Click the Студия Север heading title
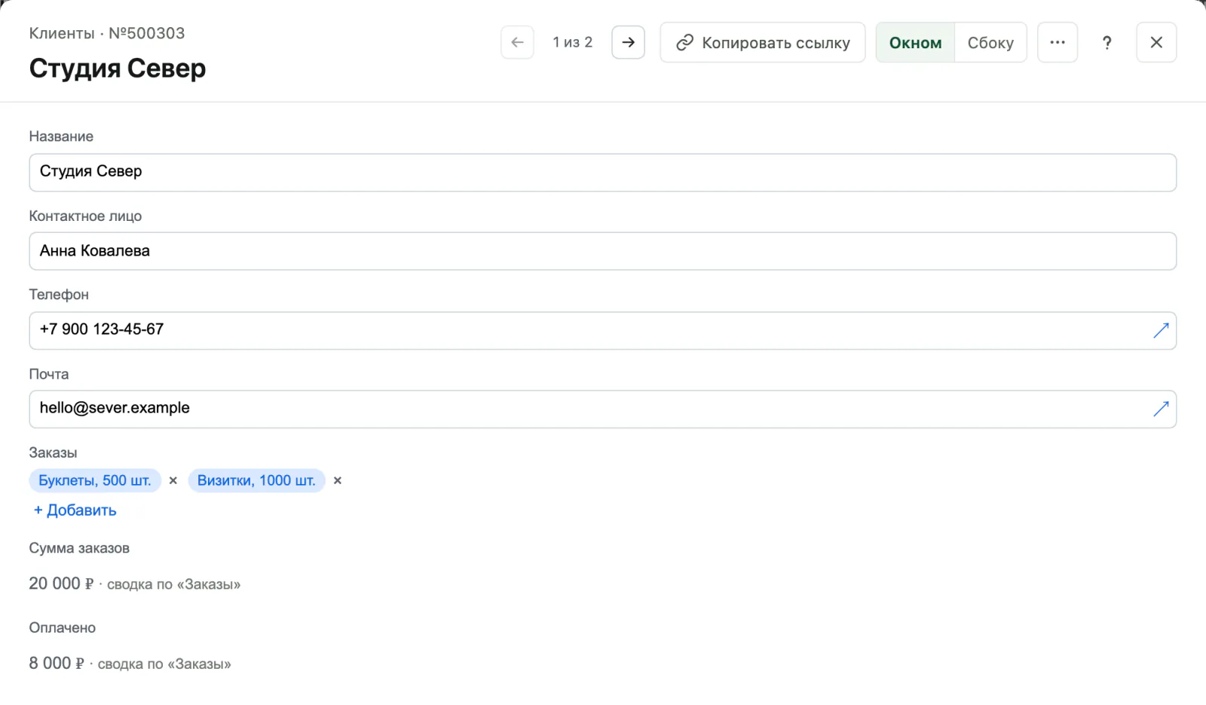 [x=118, y=69]
